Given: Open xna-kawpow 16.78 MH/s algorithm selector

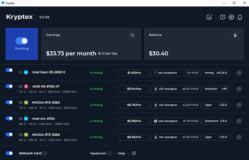Looking at the screenshot, I should point(176,121).
